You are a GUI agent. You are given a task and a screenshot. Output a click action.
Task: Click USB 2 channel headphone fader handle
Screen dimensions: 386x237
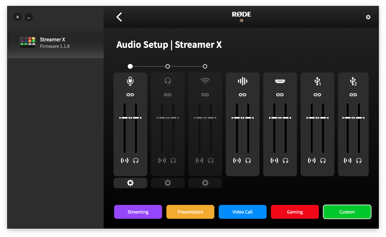[359, 118]
